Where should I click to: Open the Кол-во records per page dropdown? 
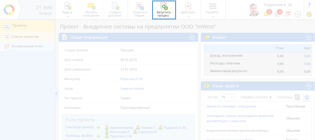tap(232, 97)
